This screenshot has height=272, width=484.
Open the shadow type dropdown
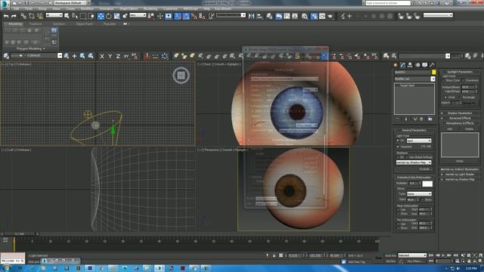[x=414, y=162]
